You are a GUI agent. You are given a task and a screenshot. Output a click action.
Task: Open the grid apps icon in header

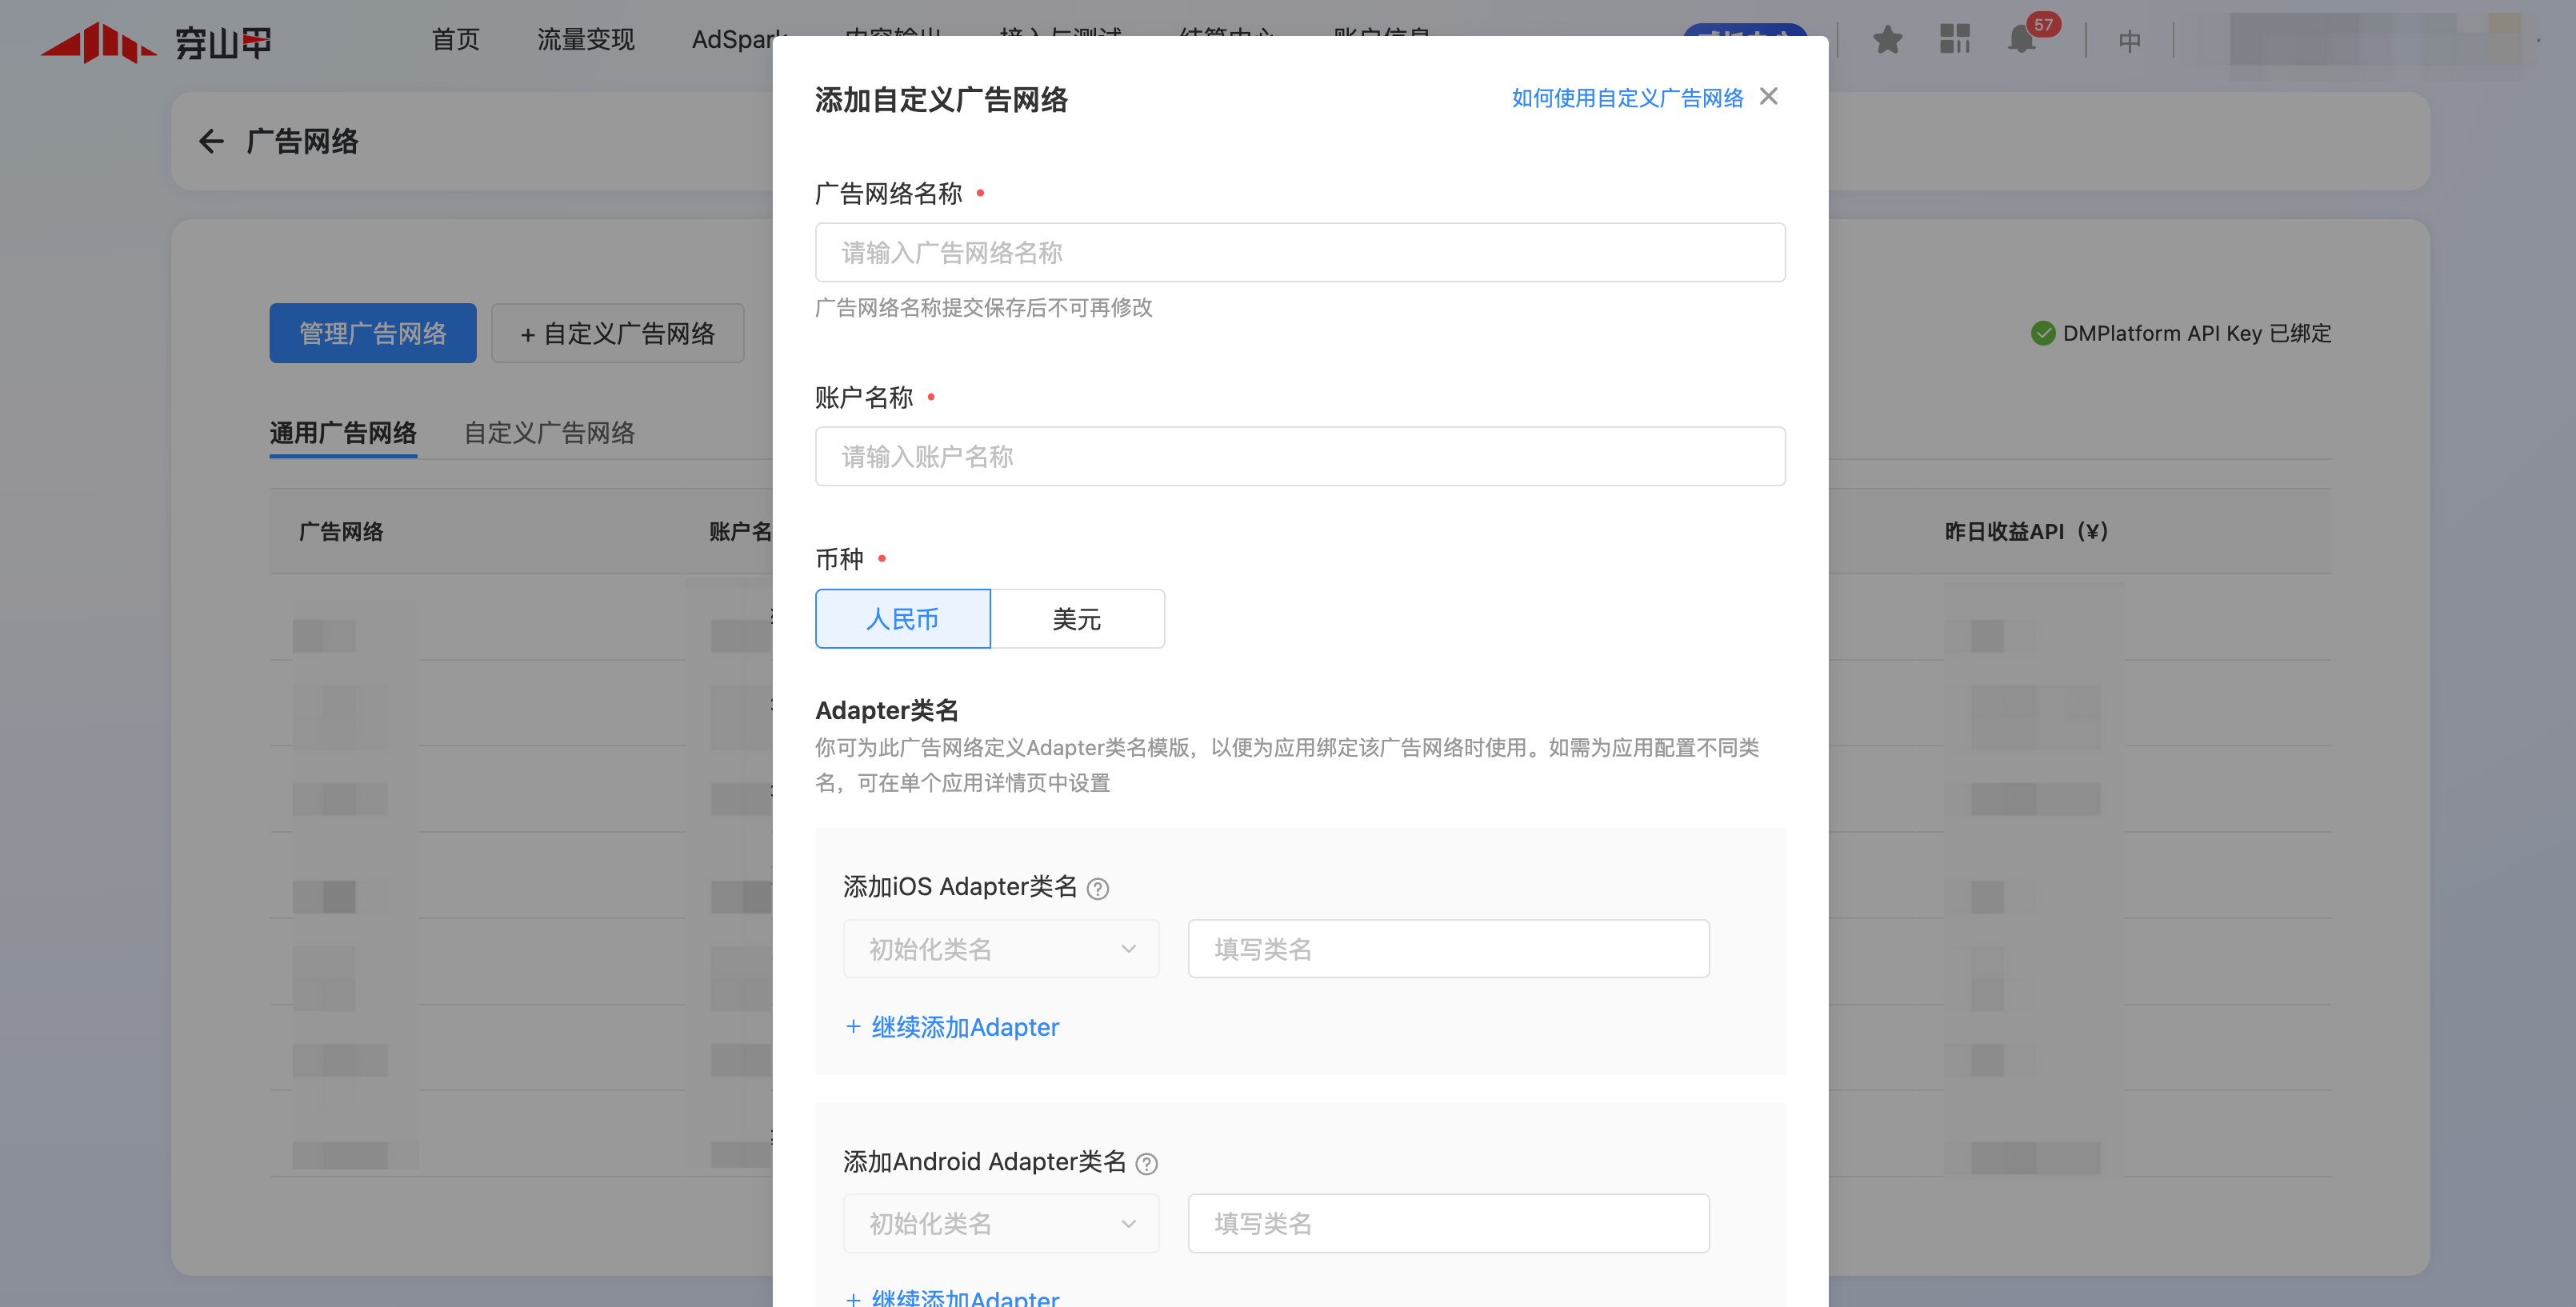click(1954, 40)
